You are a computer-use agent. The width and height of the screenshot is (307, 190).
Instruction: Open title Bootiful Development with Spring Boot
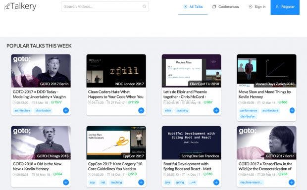[x=187, y=166]
